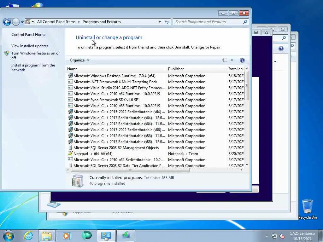Screen dimensions: 323x242
Task: Click the shield icon beside Windows features
Action: (x=7, y=53)
